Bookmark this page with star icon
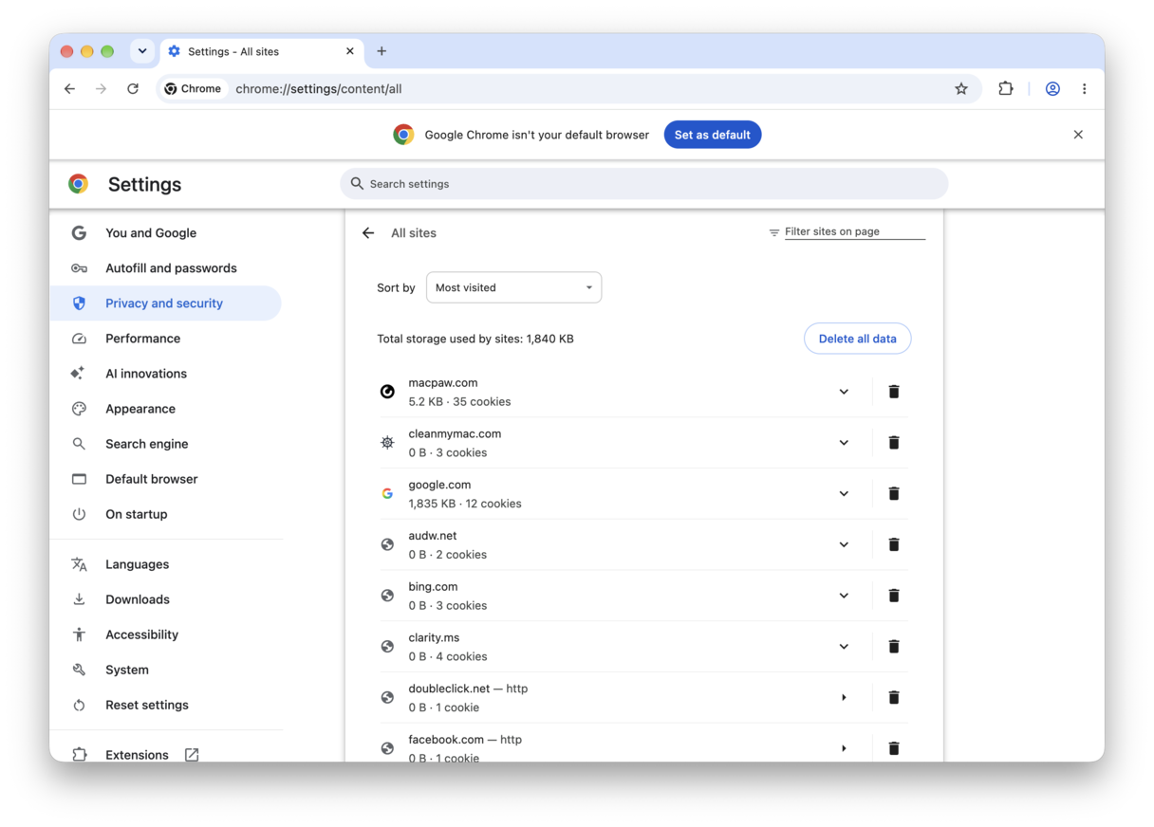 [x=961, y=89]
